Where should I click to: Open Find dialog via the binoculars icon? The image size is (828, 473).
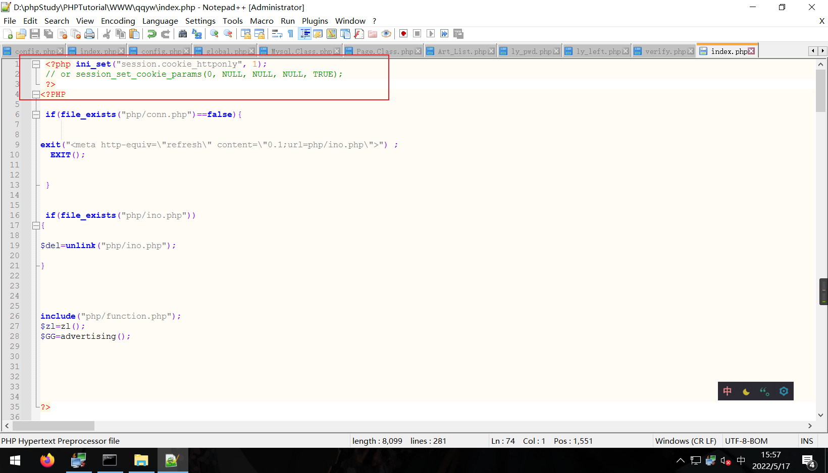pyautogui.click(x=183, y=34)
